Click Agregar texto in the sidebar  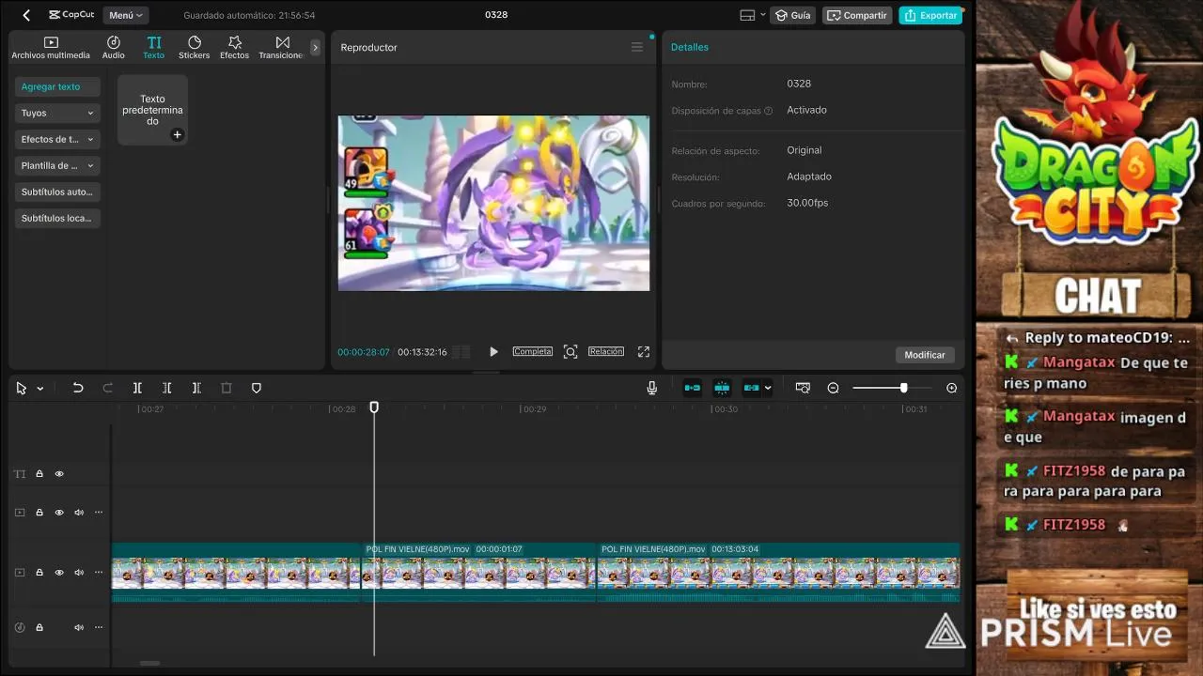click(58, 86)
